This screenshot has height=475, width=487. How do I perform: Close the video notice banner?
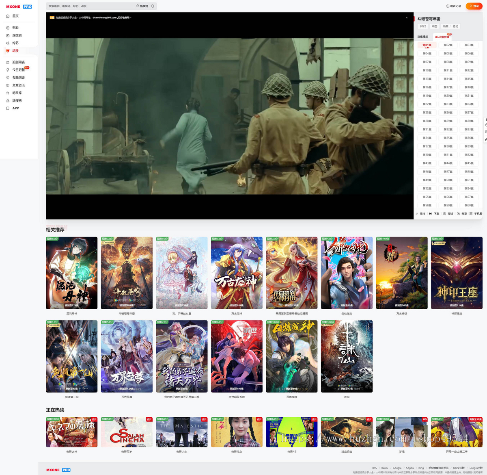pos(407,17)
